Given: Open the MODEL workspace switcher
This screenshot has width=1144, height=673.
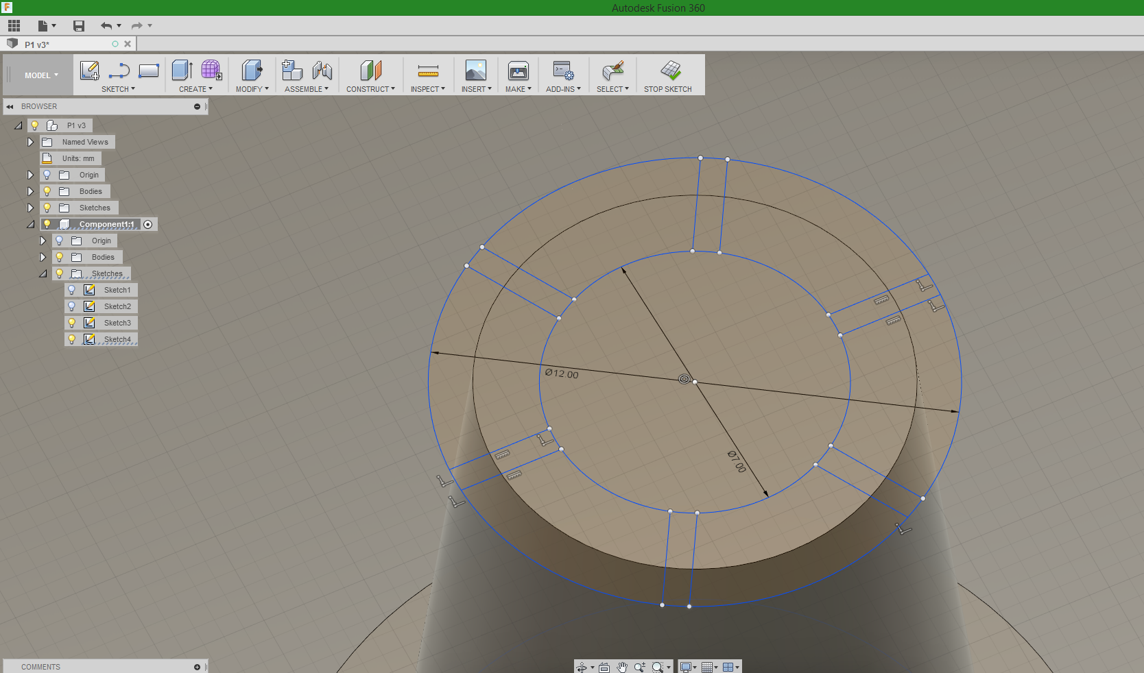Looking at the screenshot, I should [x=41, y=75].
